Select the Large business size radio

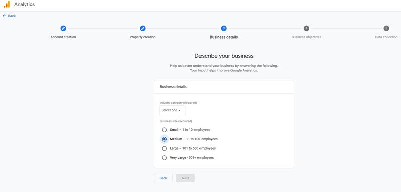[165, 148]
